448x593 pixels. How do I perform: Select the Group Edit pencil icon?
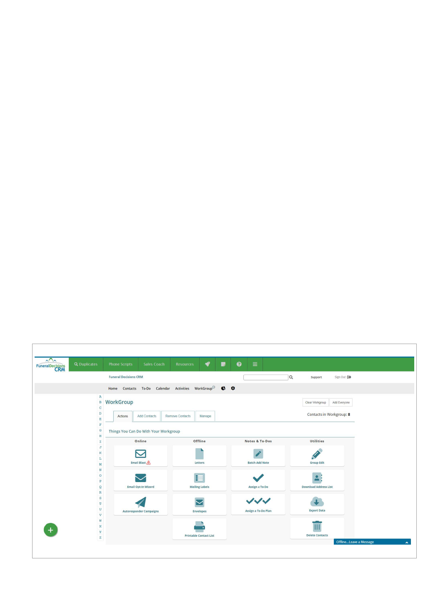317,454
